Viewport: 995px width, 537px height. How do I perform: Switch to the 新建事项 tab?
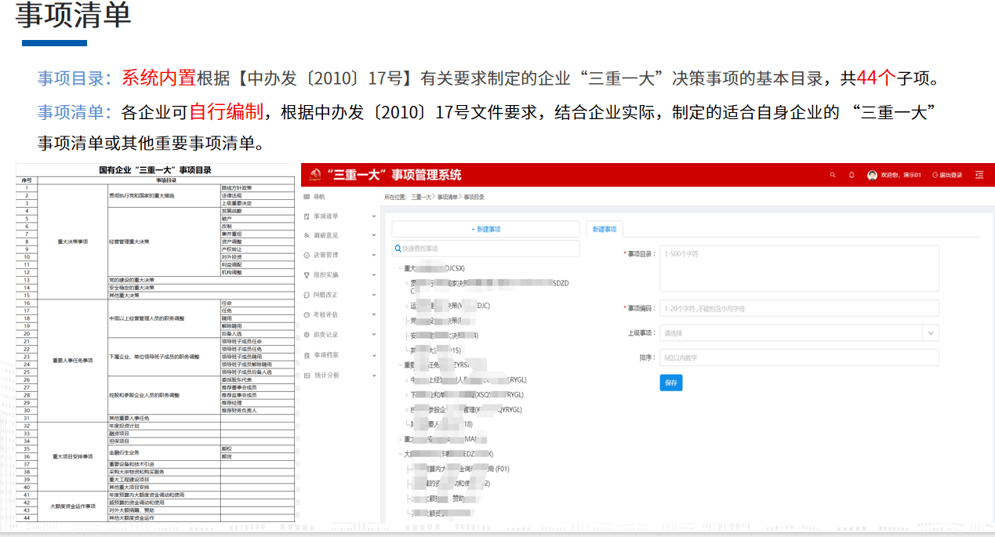click(605, 229)
